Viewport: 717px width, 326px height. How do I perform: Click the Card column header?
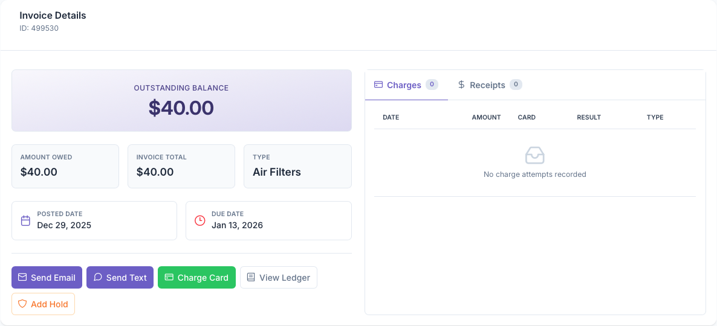(527, 117)
